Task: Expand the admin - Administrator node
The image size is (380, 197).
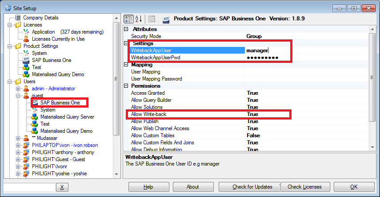Action: [x=18, y=89]
